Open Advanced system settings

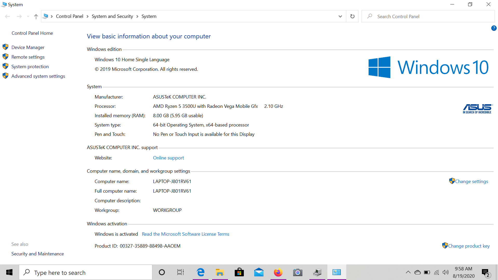point(38,76)
